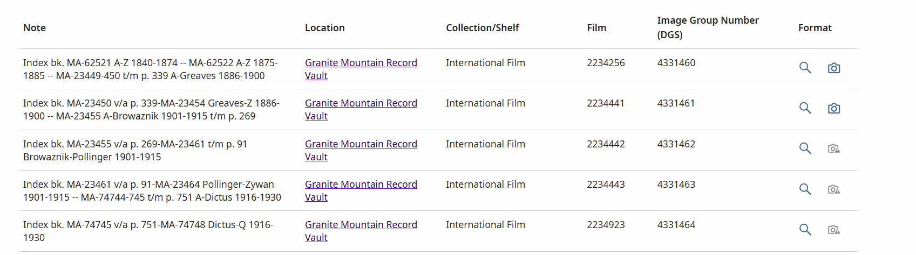Open vault location link for film 2234923
The image size is (916, 255).
click(x=361, y=231)
